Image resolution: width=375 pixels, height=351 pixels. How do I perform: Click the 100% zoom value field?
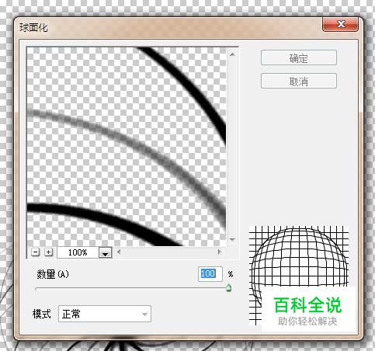(x=78, y=252)
